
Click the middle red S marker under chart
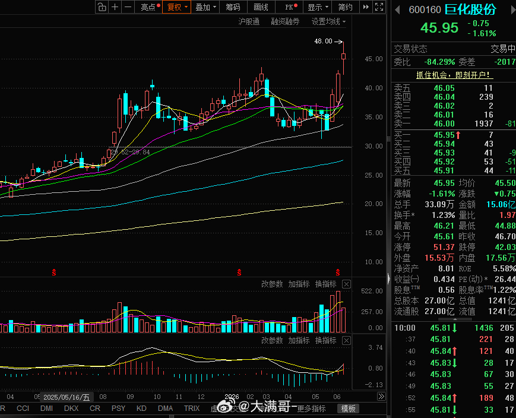point(239,273)
